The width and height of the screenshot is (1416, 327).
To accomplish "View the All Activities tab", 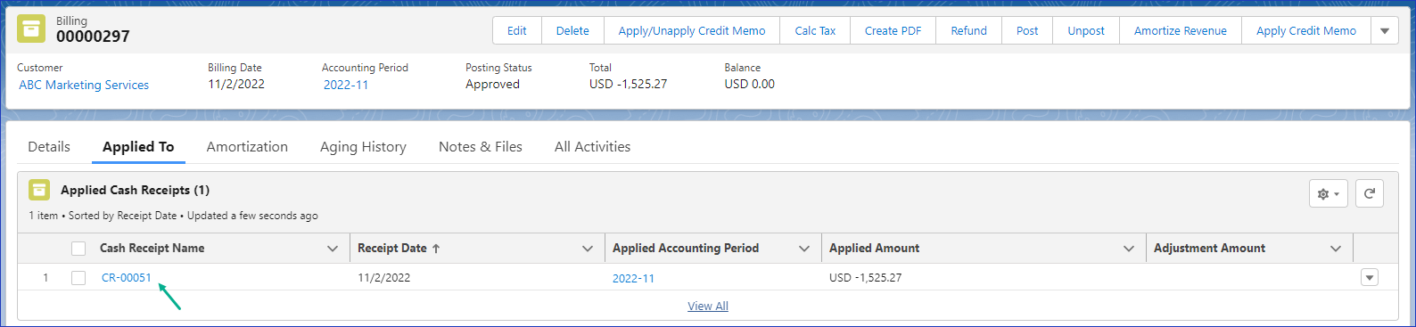I will click(592, 147).
